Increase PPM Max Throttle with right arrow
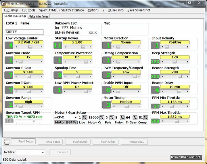The width and height of the screenshot is (207, 164). (x=187, y=121)
